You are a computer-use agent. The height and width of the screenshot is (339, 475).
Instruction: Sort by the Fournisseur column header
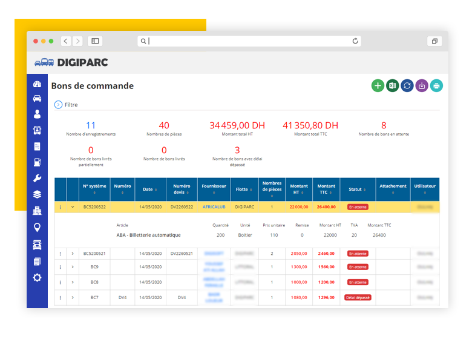tap(214, 189)
